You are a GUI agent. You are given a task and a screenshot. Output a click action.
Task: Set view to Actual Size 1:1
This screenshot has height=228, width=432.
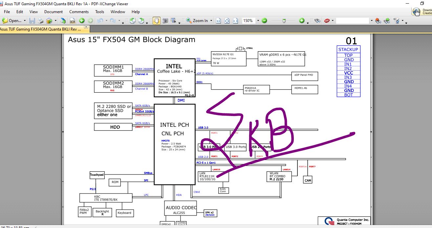coord(218,21)
